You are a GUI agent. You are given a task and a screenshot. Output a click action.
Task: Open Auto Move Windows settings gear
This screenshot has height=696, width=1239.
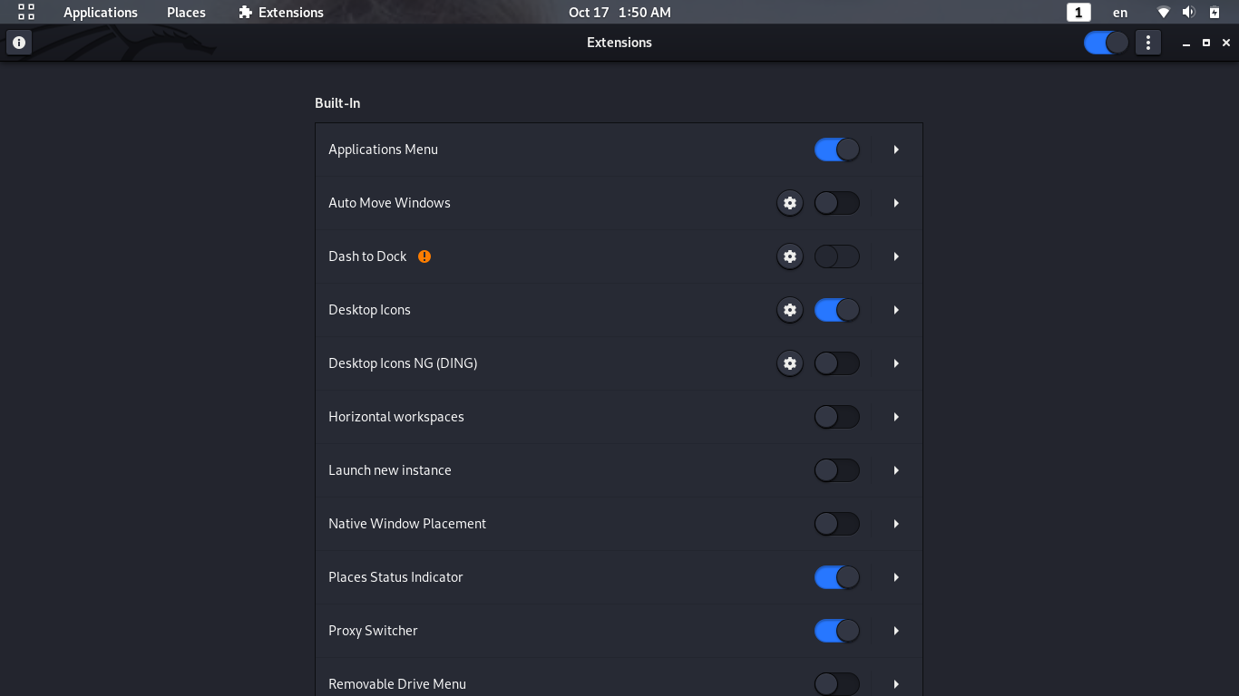[x=790, y=203]
